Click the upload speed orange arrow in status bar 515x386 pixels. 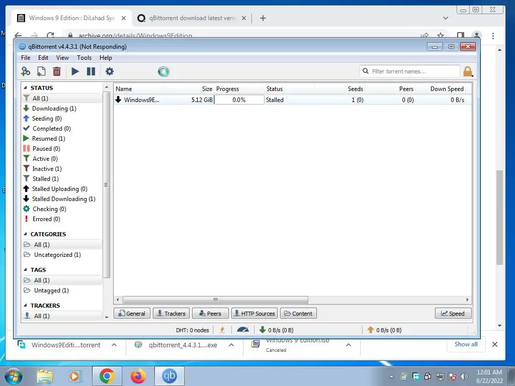click(x=371, y=330)
